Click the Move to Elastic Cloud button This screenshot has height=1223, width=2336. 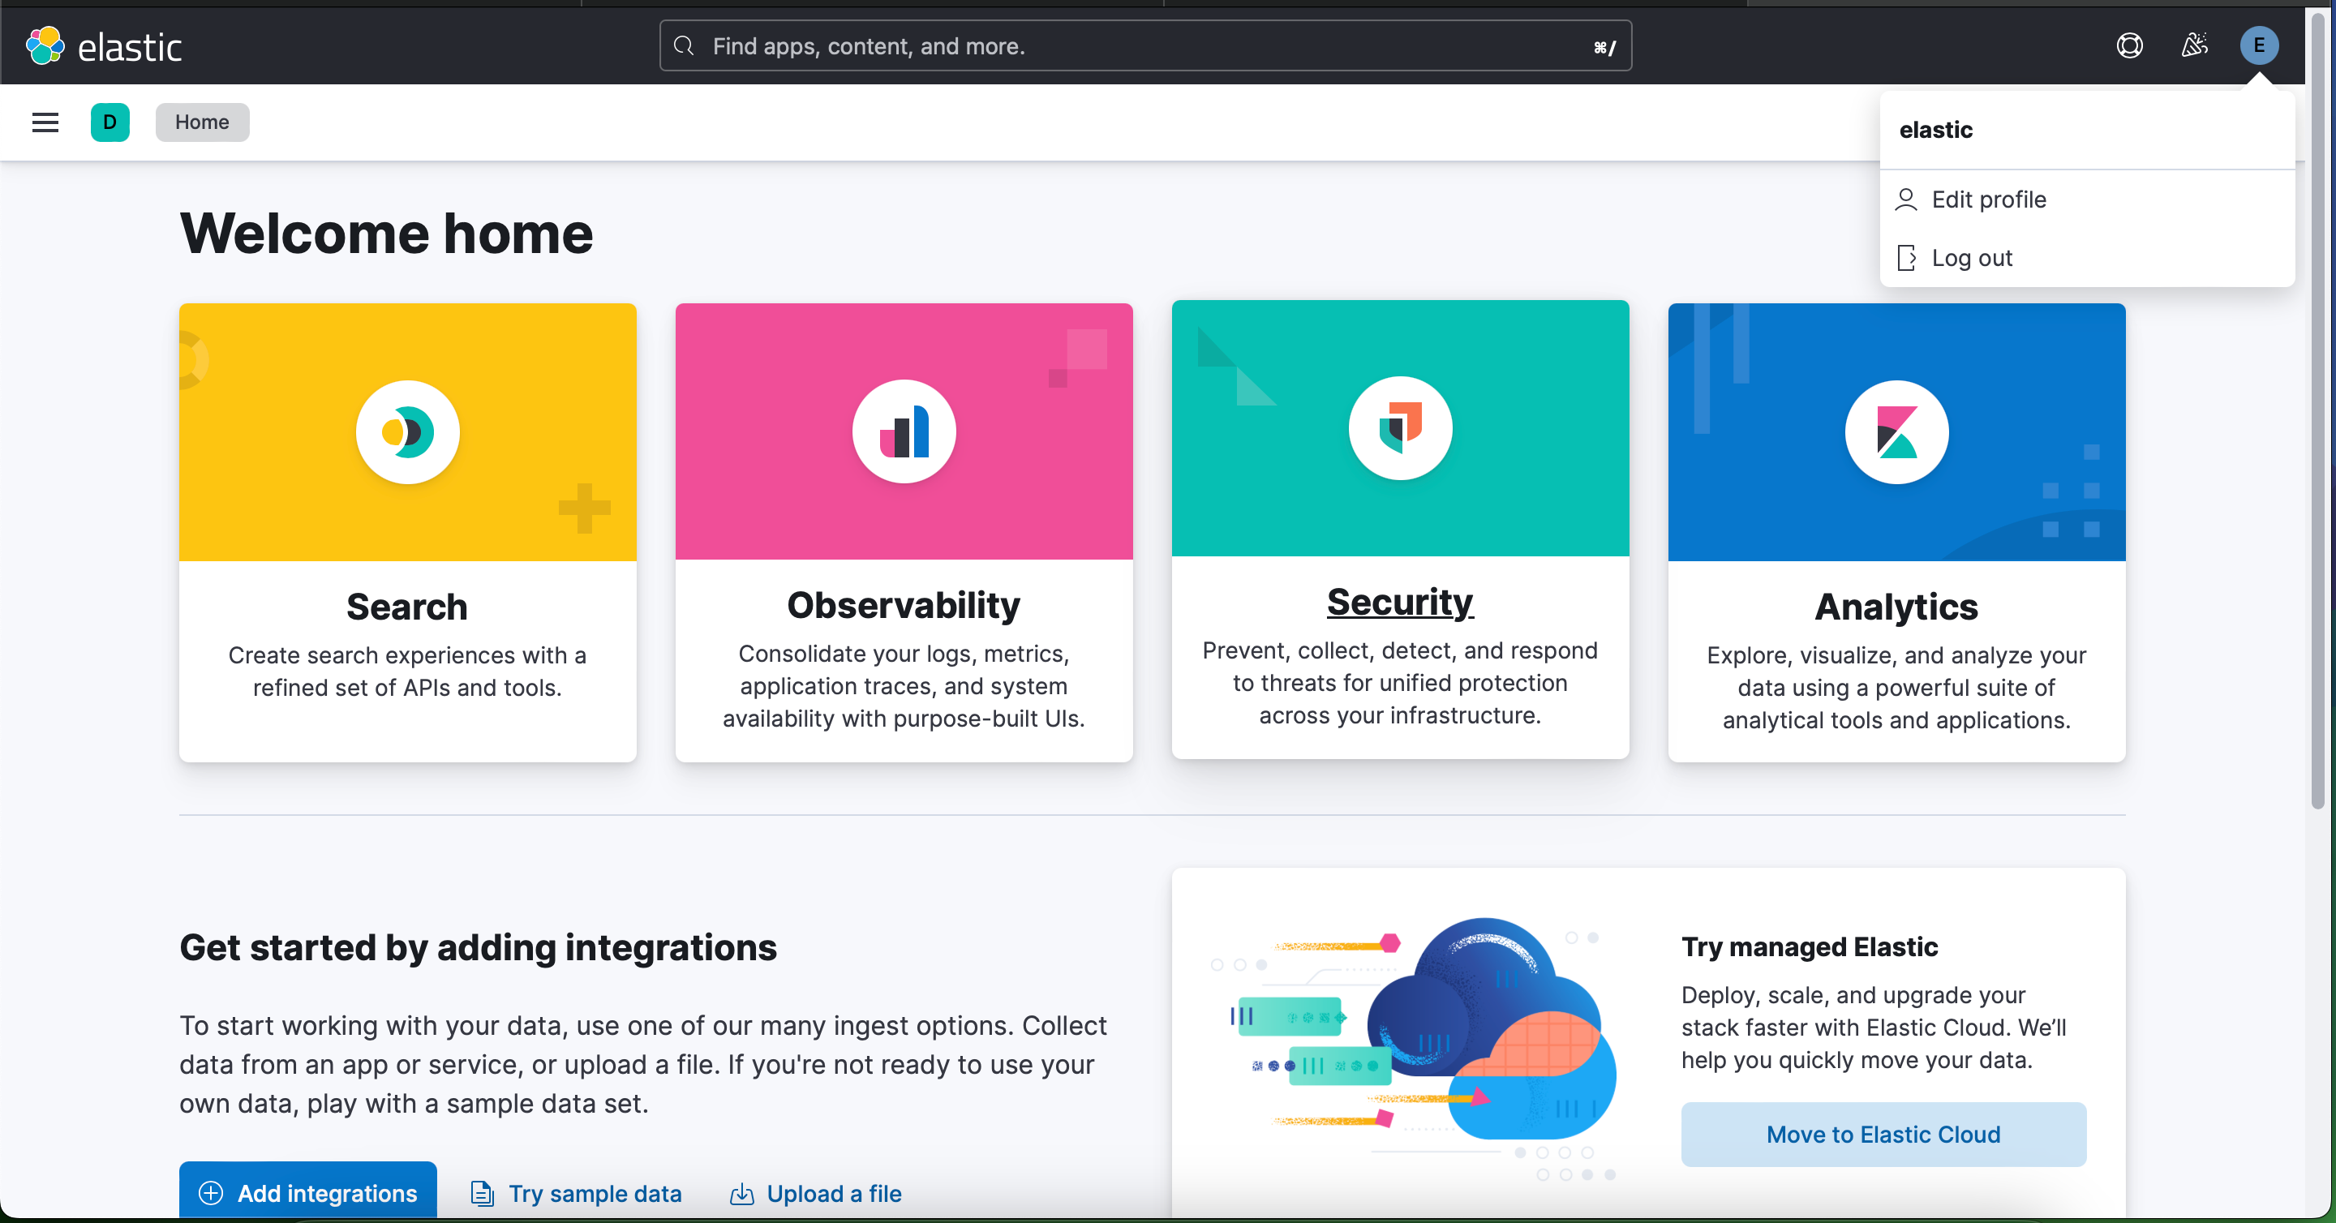tap(1883, 1132)
